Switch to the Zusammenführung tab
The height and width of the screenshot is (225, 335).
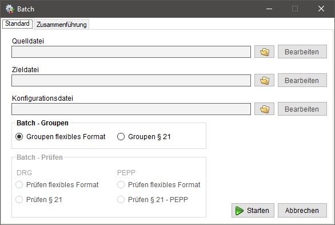61,25
